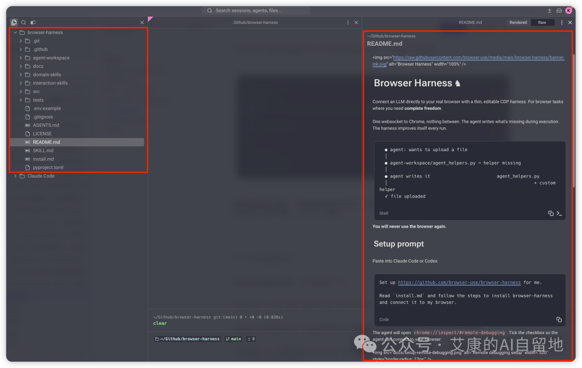Click the browser-harness folder icon
This screenshot has height=368, width=582.
(22, 32)
